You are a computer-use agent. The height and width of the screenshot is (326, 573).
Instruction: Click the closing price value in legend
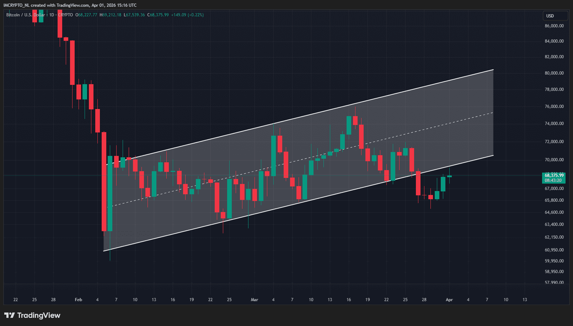(159, 15)
